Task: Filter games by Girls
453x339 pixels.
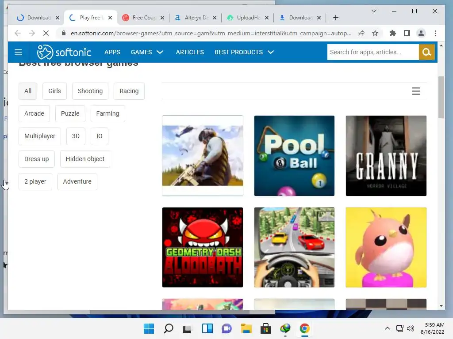Action: pyautogui.click(x=54, y=91)
